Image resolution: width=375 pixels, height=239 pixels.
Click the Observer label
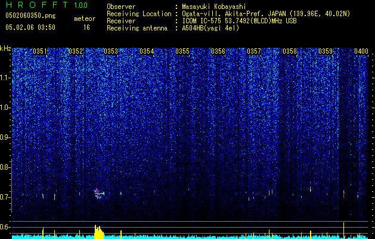[x=121, y=7]
